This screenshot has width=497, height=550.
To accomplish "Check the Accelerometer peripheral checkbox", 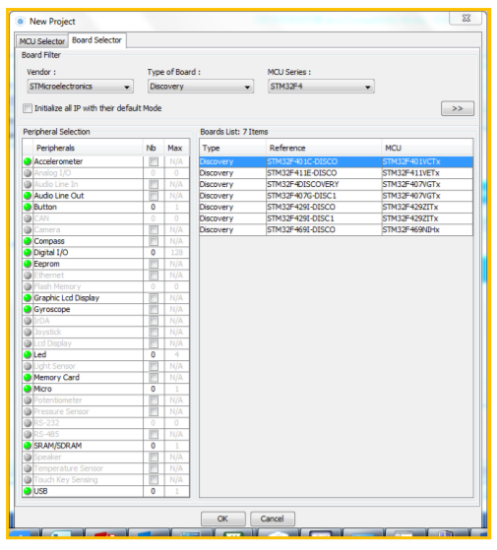I will coord(154,161).
